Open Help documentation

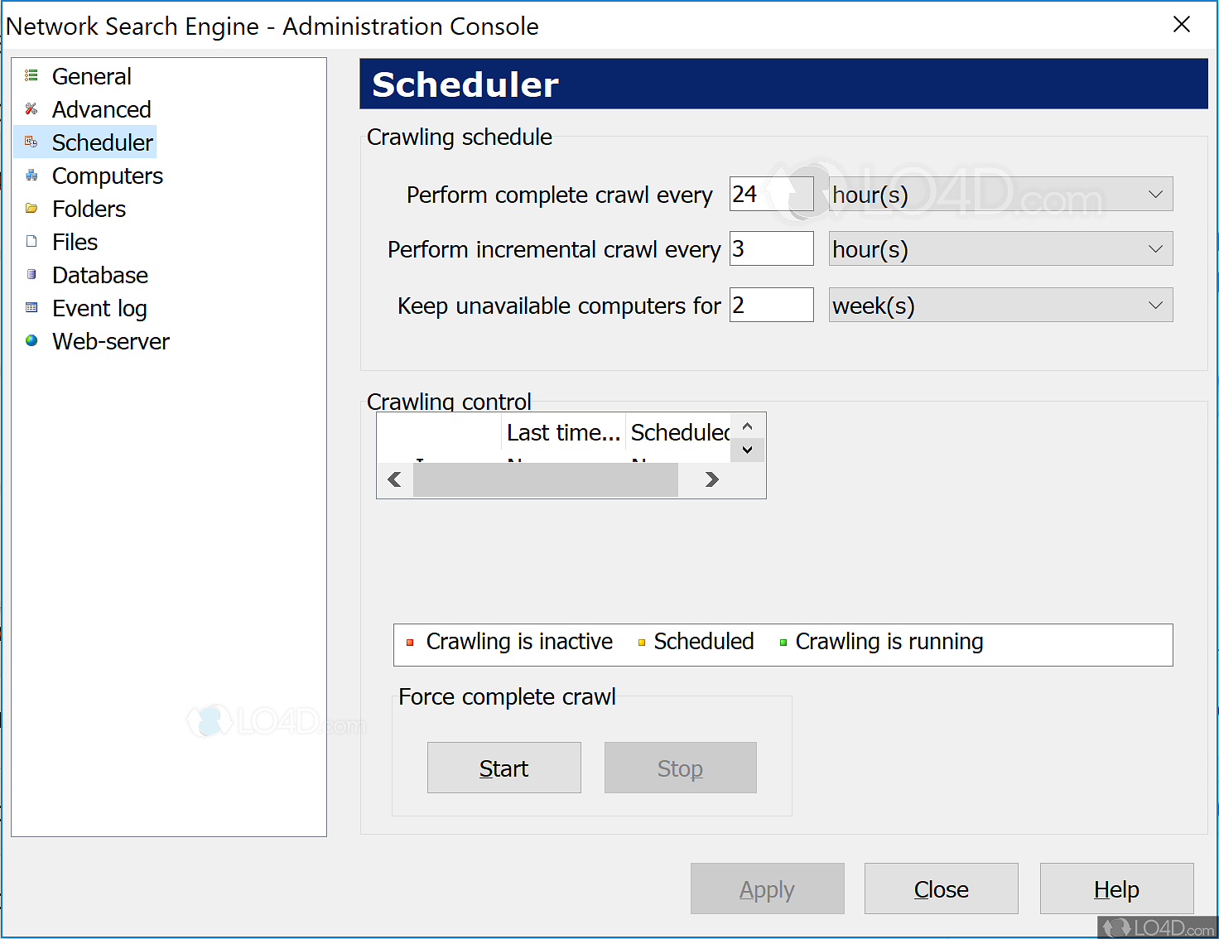(x=1116, y=888)
